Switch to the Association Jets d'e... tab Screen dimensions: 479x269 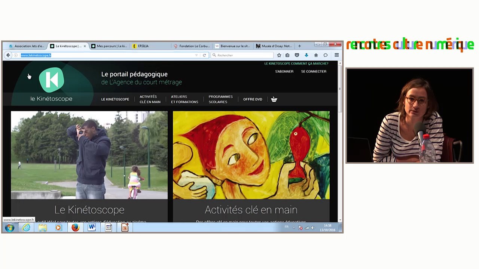26,46
